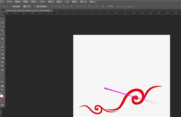Select the Zoom tool
The height and width of the screenshot is (117, 181).
2,90
